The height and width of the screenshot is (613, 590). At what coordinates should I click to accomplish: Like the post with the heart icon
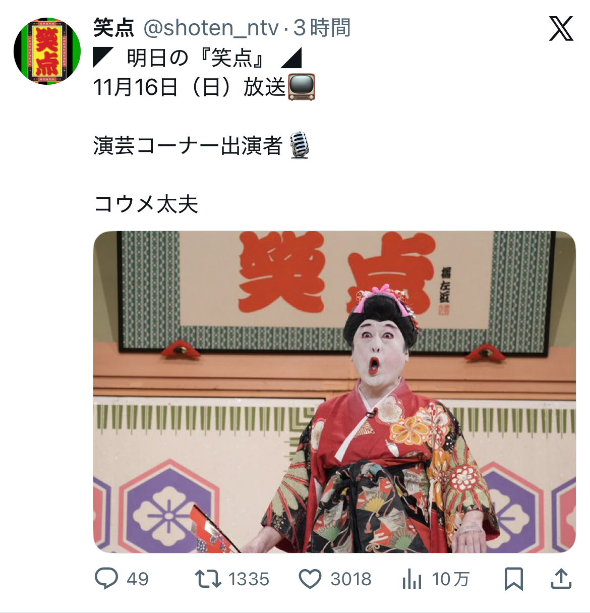pyautogui.click(x=310, y=579)
